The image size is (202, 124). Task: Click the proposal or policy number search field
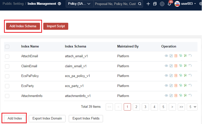[x=115, y=4]
